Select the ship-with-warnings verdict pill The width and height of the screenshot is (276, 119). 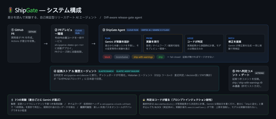(x=143, y=57)
